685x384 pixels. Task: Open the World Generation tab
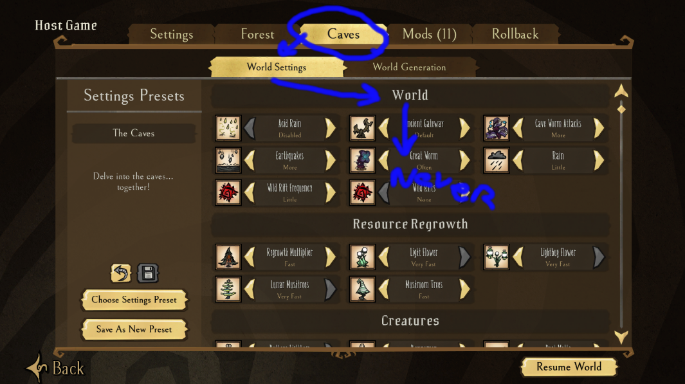[x=409, y=68]
